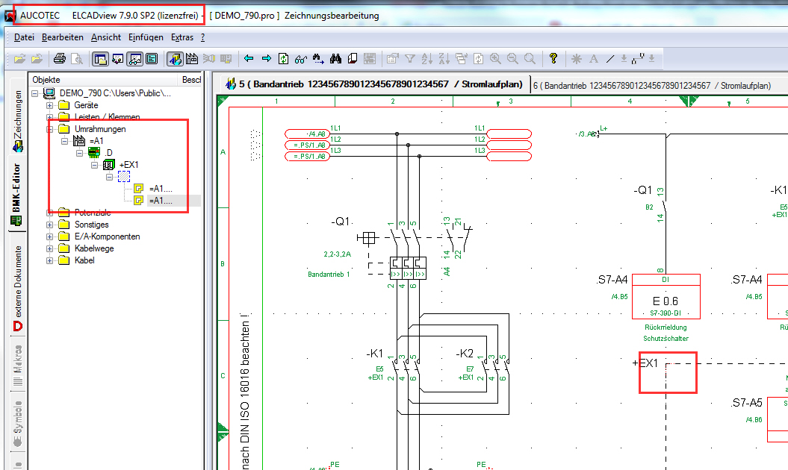Screen dimensions: 788x470
Task: Expand the Geräte folder
Action: [49, 105]
